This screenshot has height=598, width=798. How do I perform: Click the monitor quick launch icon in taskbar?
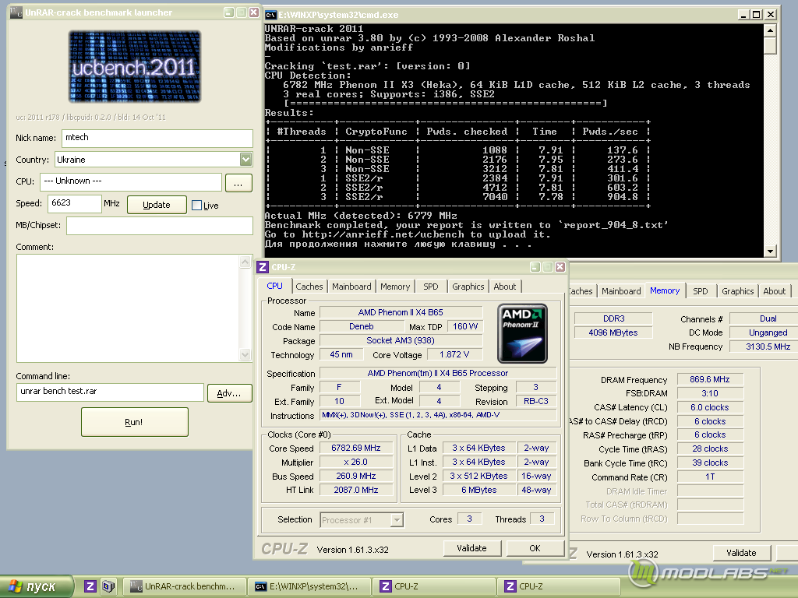[108, 586]
